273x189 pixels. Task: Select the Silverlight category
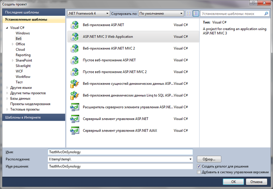tap(23, 66)
